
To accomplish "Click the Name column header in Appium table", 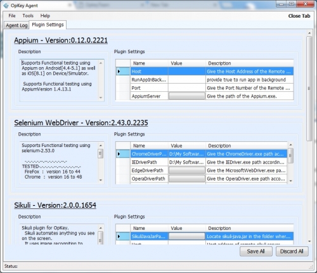I will click(149, 63).
